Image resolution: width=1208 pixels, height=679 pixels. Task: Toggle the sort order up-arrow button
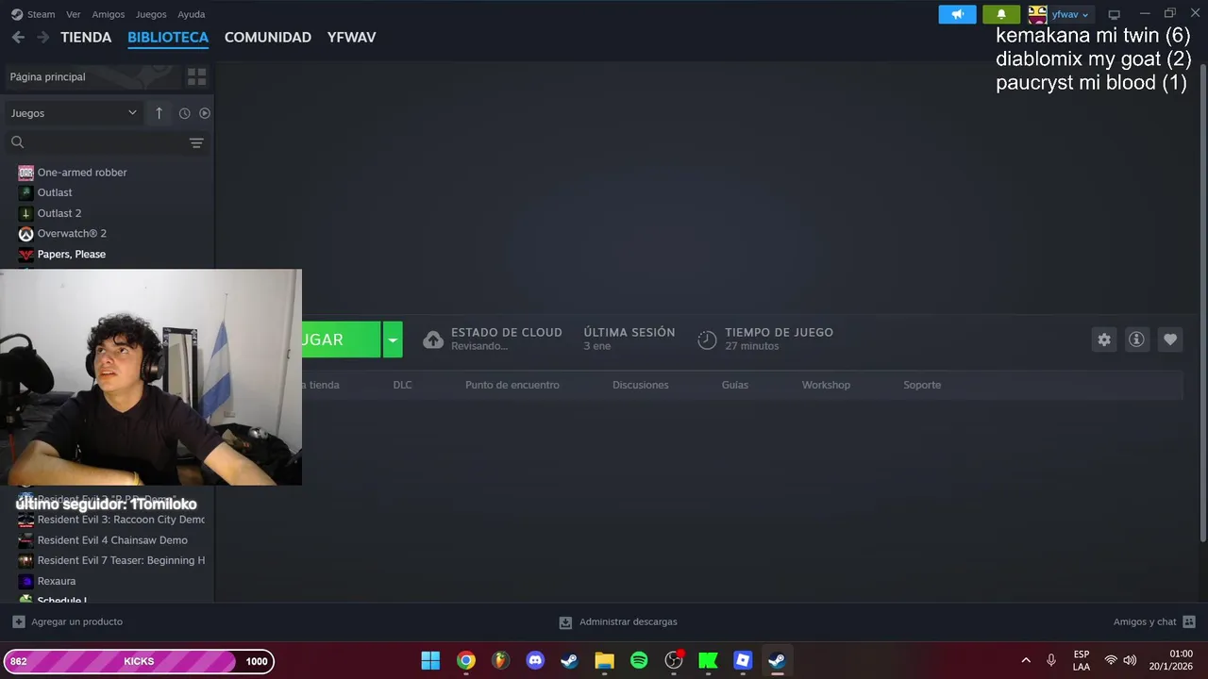(x=159, y=113)
